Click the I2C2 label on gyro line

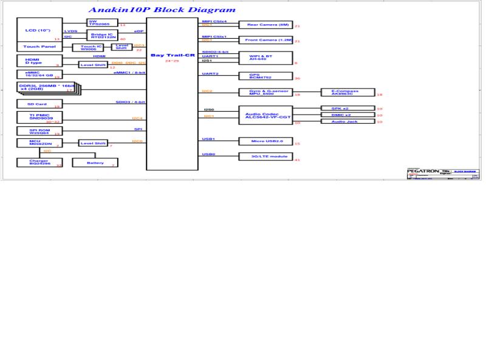(x=207, y=92)
